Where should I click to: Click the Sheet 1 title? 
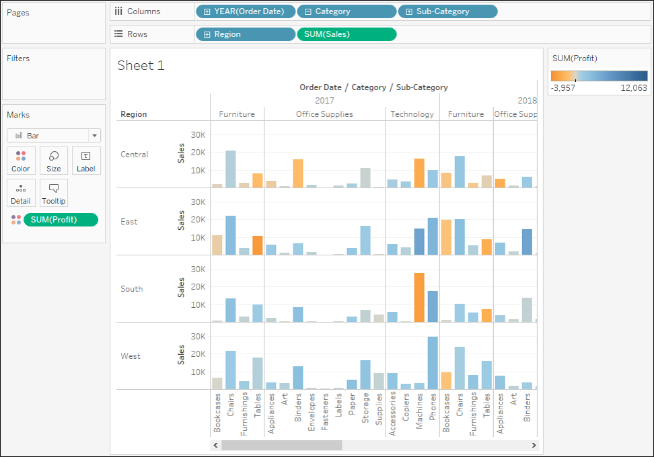pos(141,65)
